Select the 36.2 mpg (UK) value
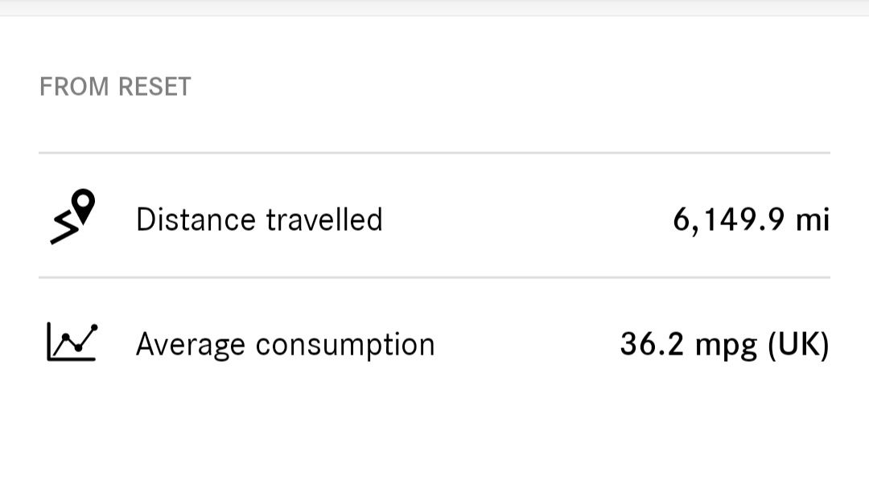Viewport: 869px width, 480px height. pyautogui.click(x=724, y=344)
